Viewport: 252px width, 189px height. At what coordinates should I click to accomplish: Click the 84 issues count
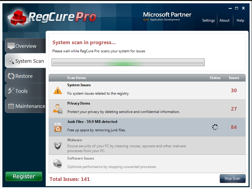point(234,127)
